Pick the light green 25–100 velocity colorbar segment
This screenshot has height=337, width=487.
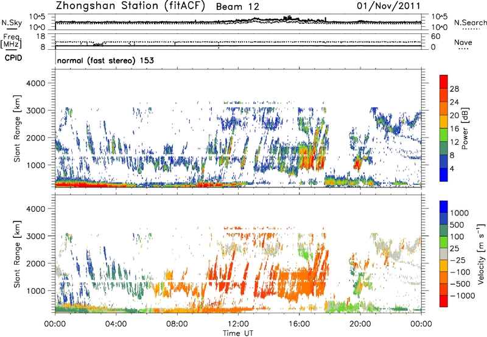coord(444,242)
